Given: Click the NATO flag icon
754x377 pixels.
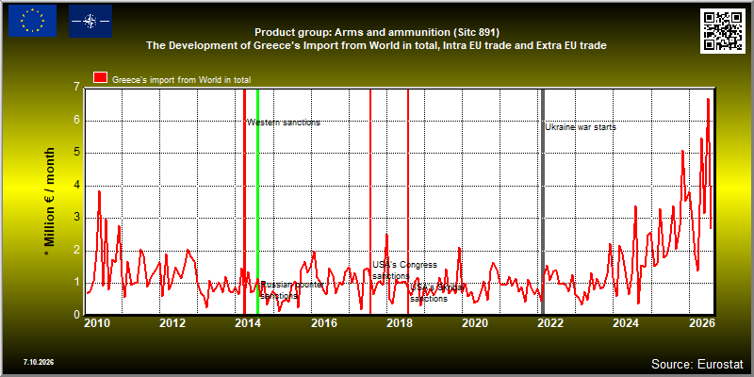Looking at the screenshot, I should point(90,21).
